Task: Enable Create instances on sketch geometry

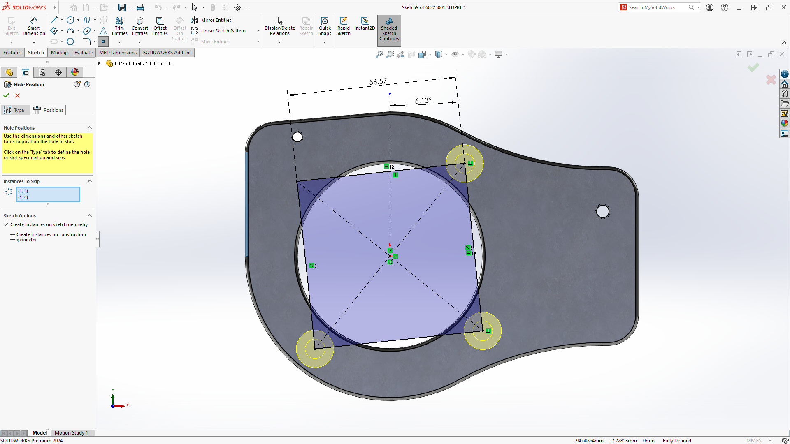Action: [7, 224]
